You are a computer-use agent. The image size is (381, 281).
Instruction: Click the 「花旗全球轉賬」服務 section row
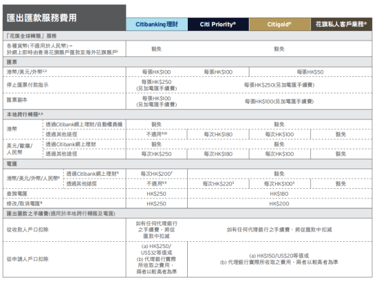(187, 36)
